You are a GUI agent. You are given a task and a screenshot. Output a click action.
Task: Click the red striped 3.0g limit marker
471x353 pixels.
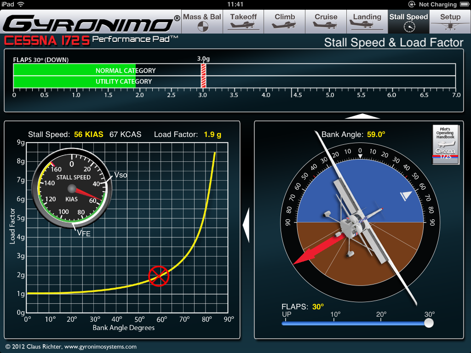coord(203,76)
